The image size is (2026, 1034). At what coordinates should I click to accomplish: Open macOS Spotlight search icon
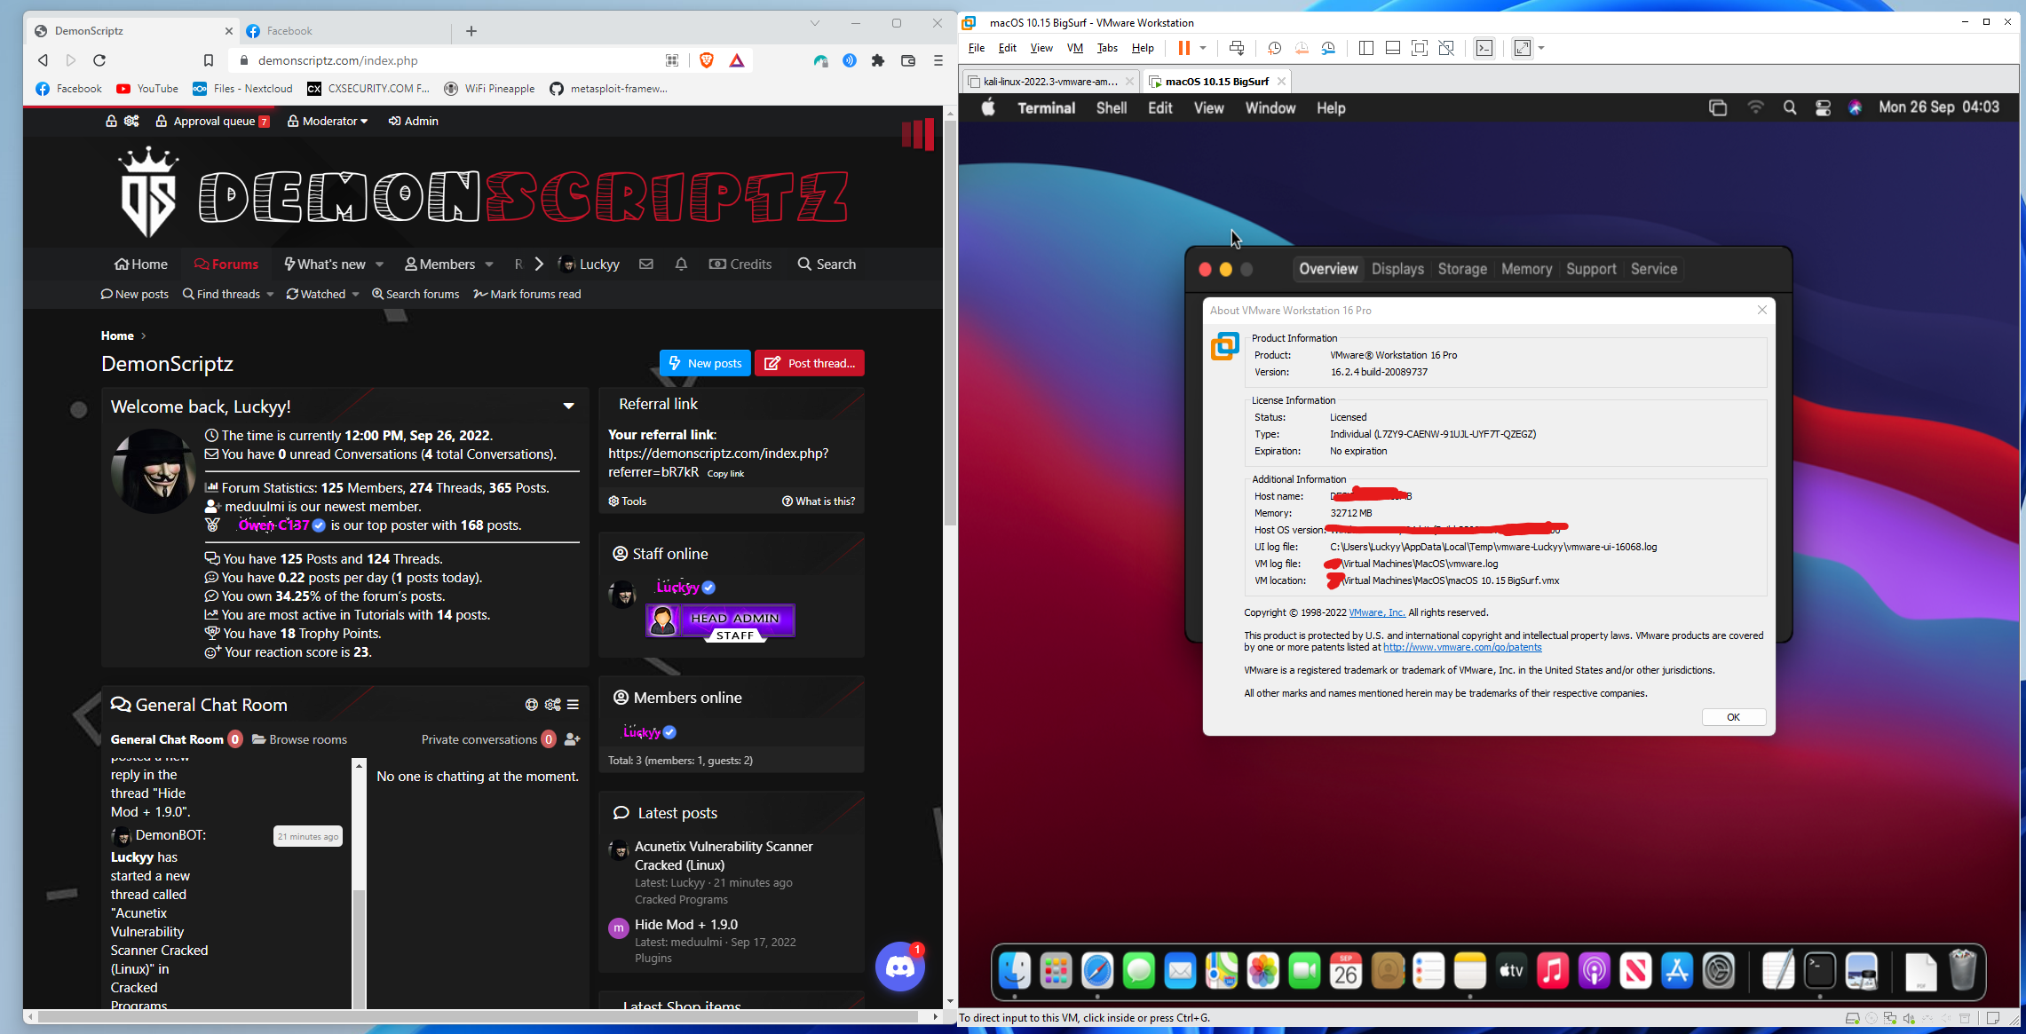(1790, 107)
